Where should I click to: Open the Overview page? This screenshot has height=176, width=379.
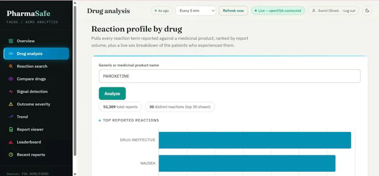(36, 41)
